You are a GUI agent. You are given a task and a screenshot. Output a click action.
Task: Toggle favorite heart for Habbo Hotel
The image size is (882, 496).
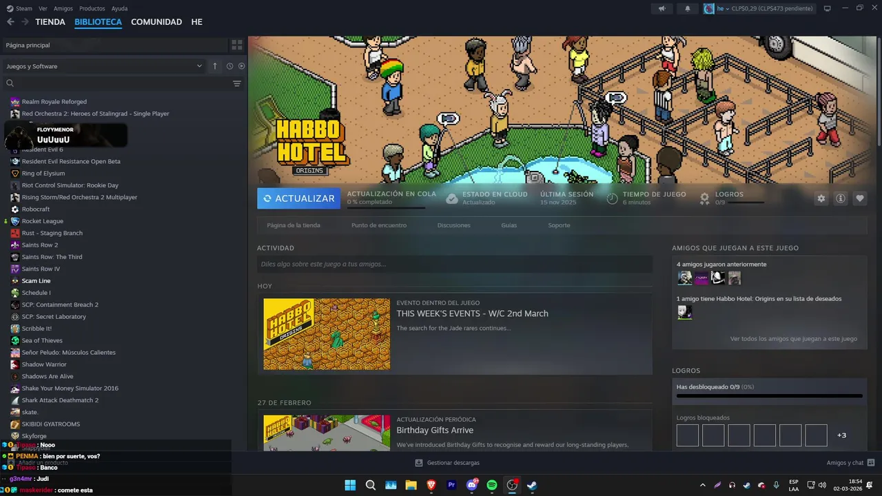click(860, 198)
